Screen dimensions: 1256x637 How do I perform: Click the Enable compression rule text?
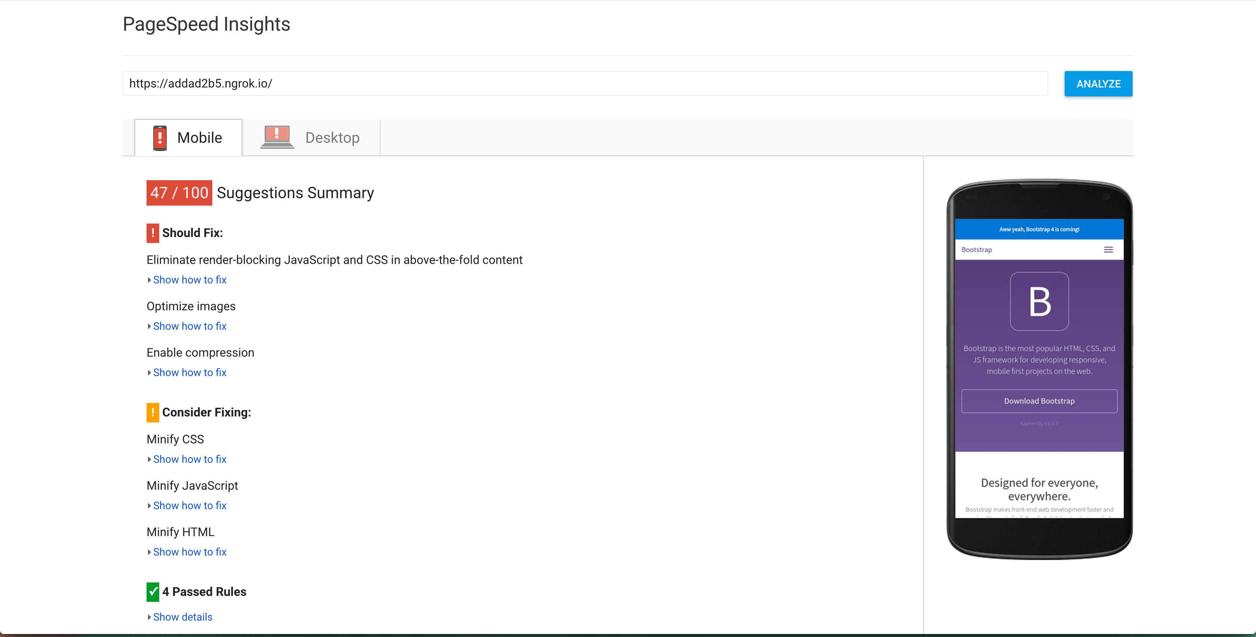coord(200,353)
